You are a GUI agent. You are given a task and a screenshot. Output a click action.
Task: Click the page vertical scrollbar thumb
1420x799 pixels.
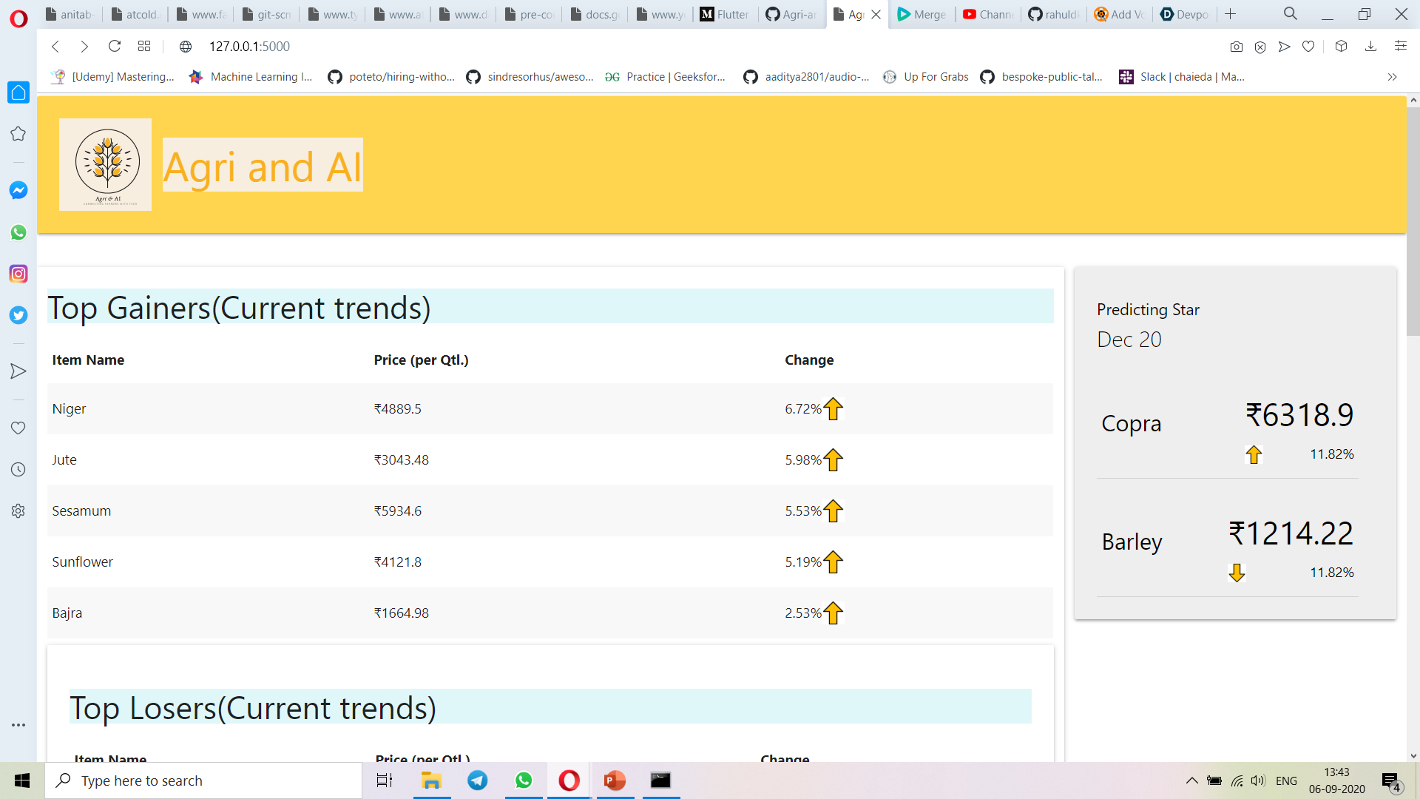point(1413,222)
